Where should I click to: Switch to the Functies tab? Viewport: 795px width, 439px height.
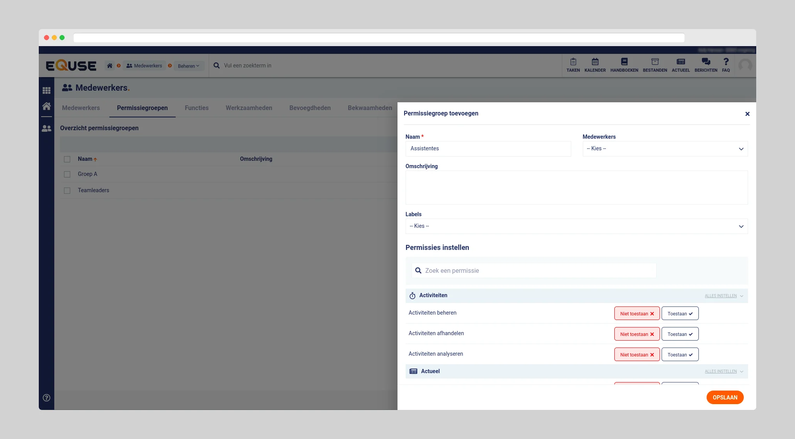click(x=197, y=108)
